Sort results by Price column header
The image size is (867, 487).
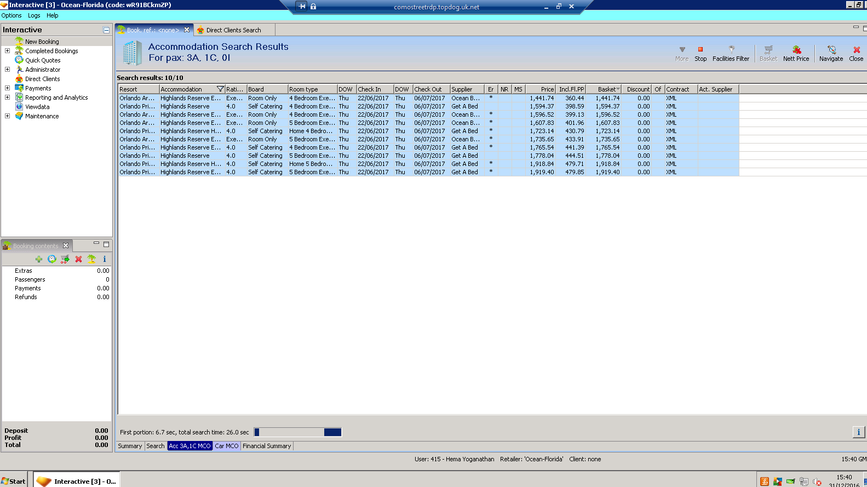541,89
